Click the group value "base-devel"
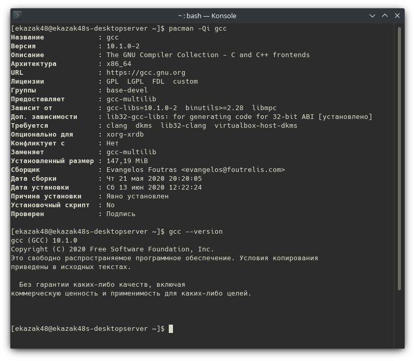Viewport: 415px width, 361px height. (127, 90)
